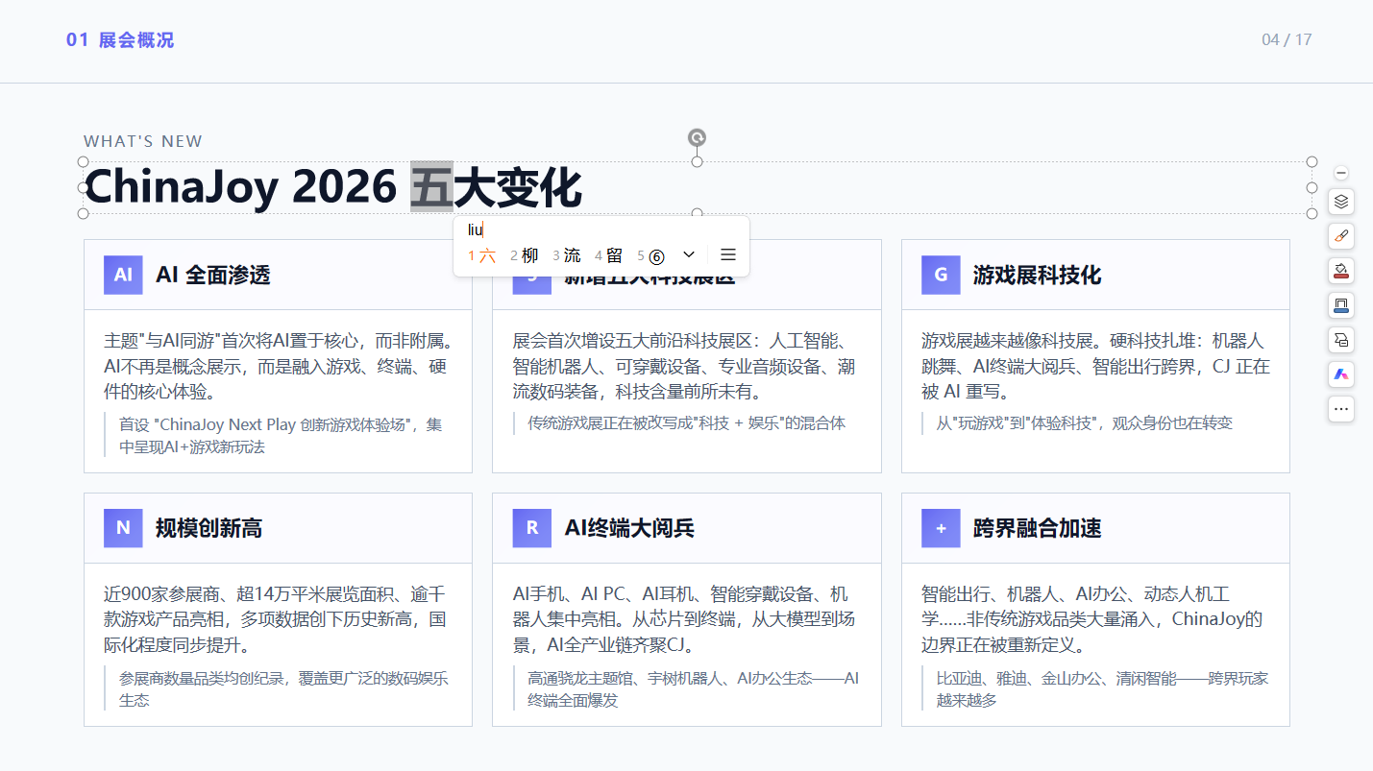The image size is (1373, 771).
Task: Select the AI终端大阅兵 card heading
Action: pyautogui.click(x=629, y=528)
